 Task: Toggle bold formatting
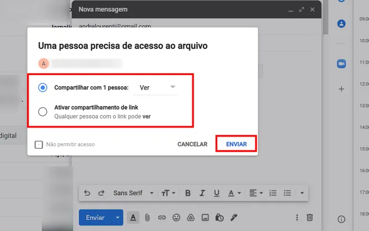188,193
